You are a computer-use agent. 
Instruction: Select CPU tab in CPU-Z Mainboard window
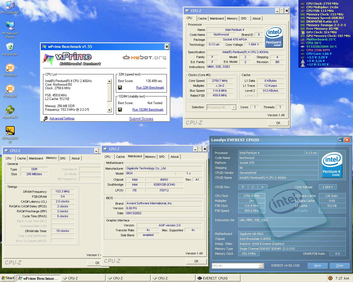[108, 157]
